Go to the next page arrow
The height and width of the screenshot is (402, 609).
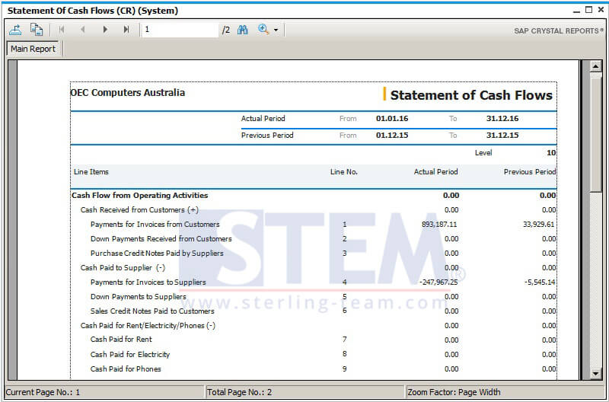(105, 30)
